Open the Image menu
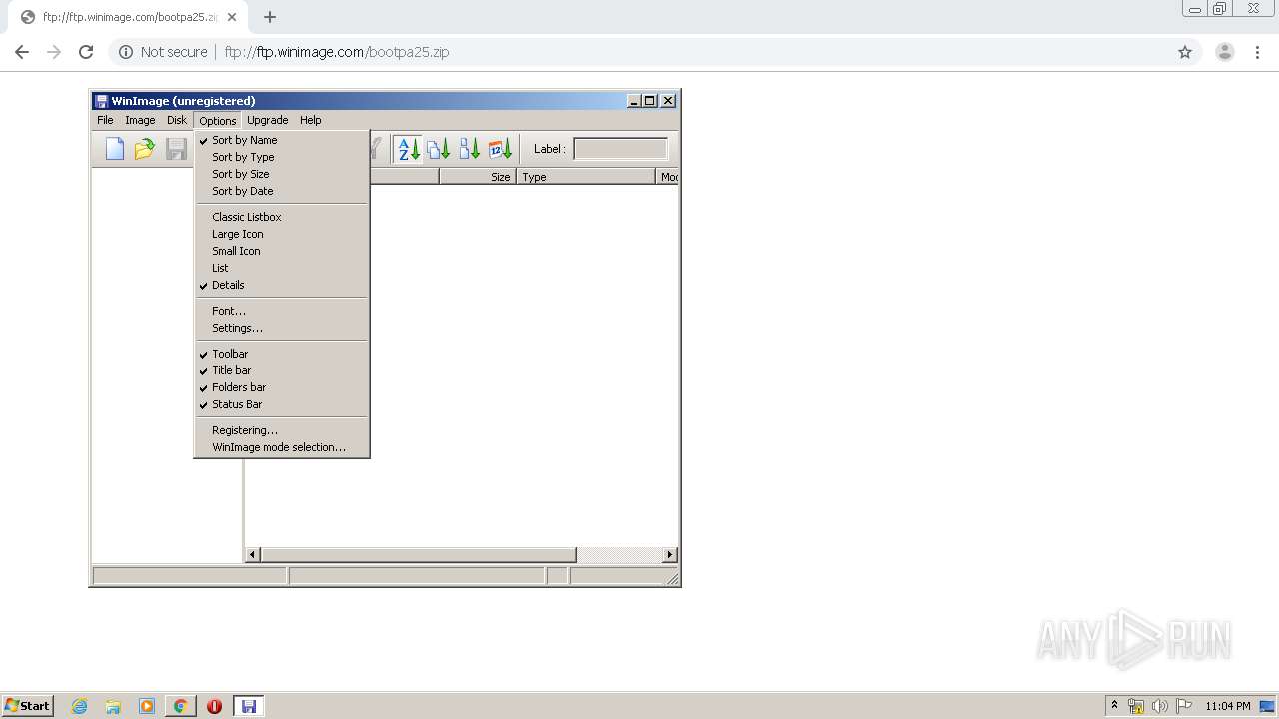Image resolution: width=1279 pixels, height=719 pixels. [140, 120]
